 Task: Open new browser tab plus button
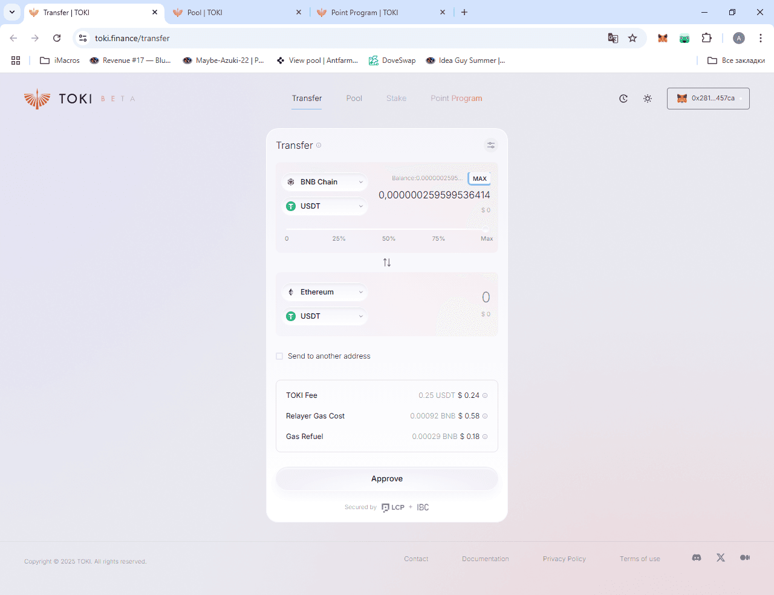(464, 12)
